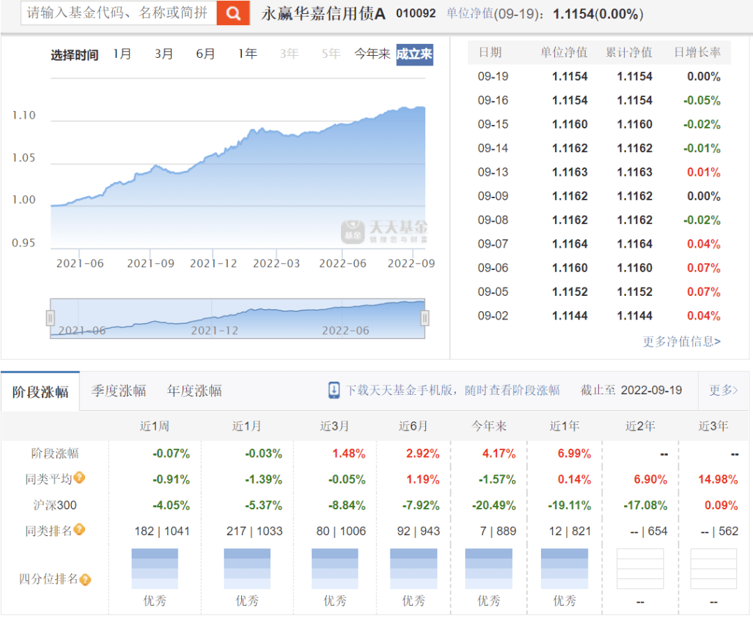Click the help icon beside 同类平均
Viewport: 753px width, 621px height.
(x=79, y=478)
